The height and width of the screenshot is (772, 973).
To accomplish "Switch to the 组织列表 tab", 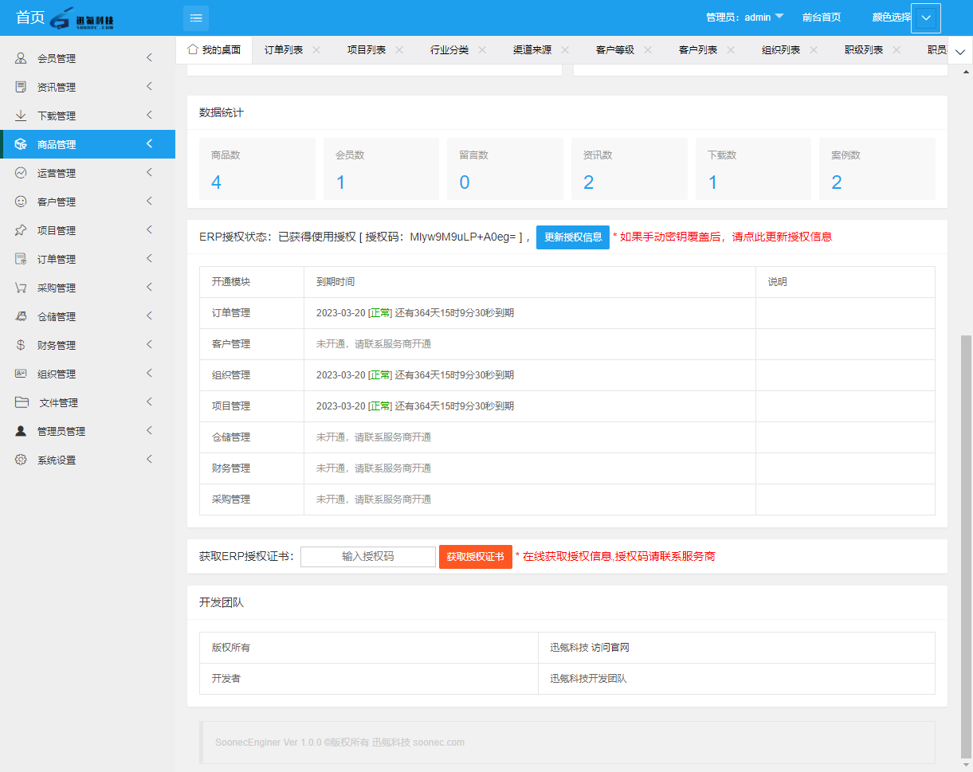I will (781, 49).
